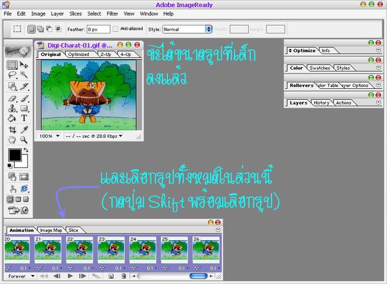This screenshot has height=284, width=387.
Task: Select the Eraser tool
Action: tap(12, 99)
